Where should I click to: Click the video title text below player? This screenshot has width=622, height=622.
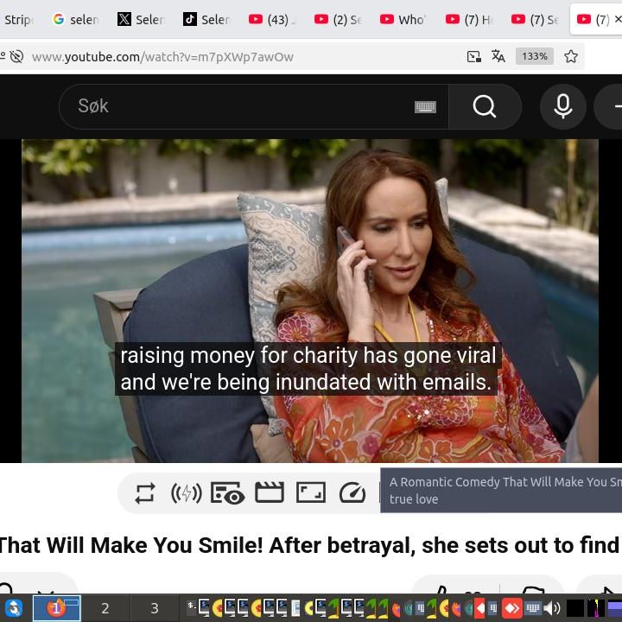(311, 545)
